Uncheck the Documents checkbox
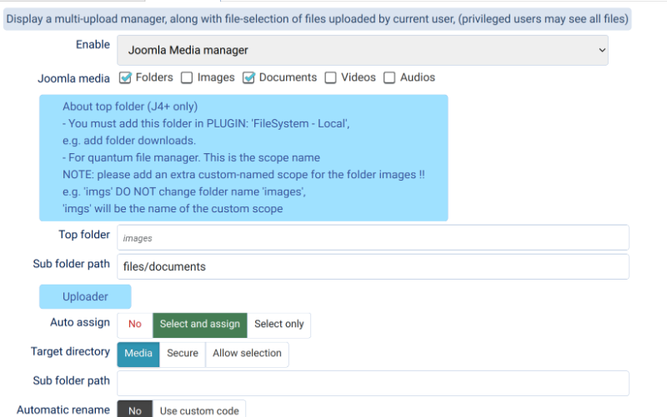Image resolution: width=667 pixels, height=417 pixels. coord(248,78)
